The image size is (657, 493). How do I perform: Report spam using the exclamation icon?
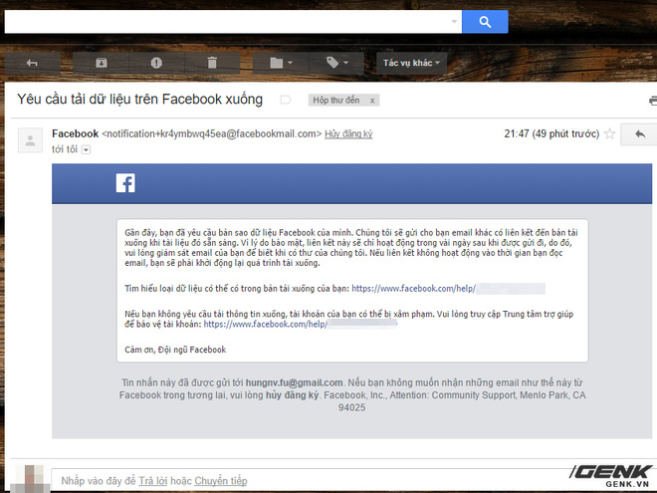click(x=156, y=63)
